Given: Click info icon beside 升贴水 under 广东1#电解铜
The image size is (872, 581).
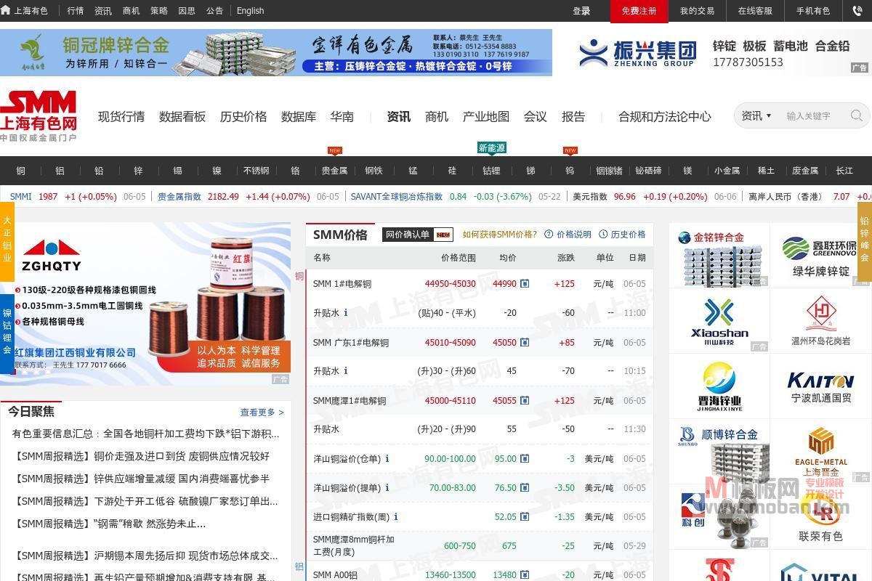Looking at the screenshot, I should (346, 371).
